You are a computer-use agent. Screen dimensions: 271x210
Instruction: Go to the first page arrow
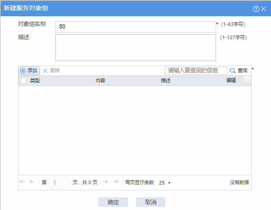point(22,182)
